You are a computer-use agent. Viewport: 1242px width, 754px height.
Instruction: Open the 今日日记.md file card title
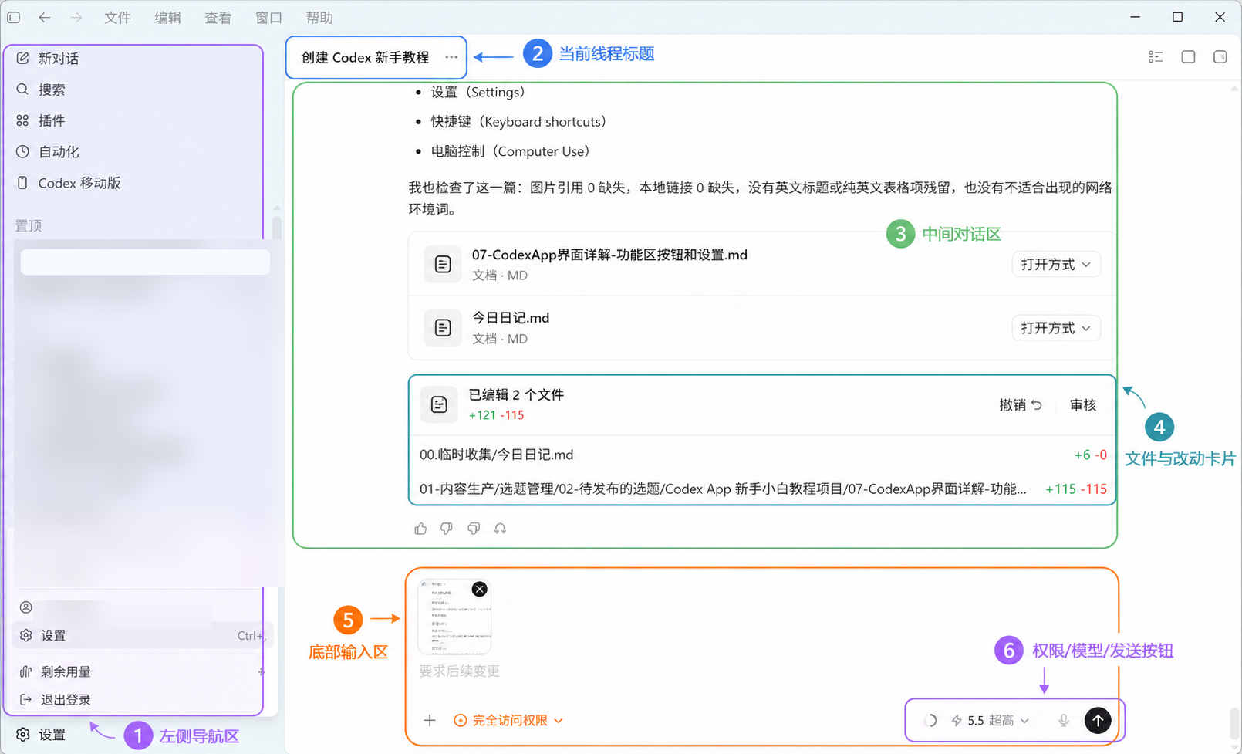coord(511,318)
